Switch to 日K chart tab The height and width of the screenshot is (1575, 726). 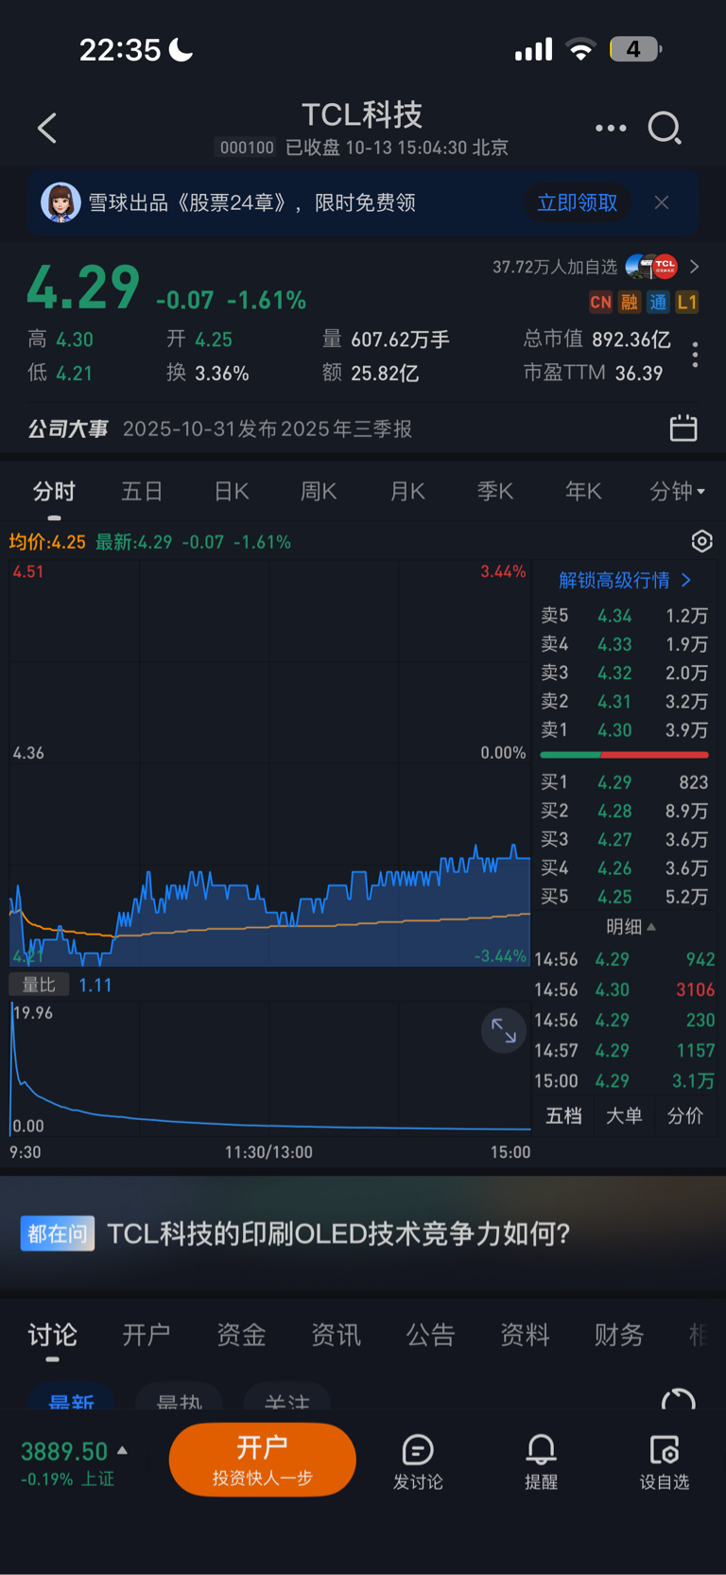[232, 491]
